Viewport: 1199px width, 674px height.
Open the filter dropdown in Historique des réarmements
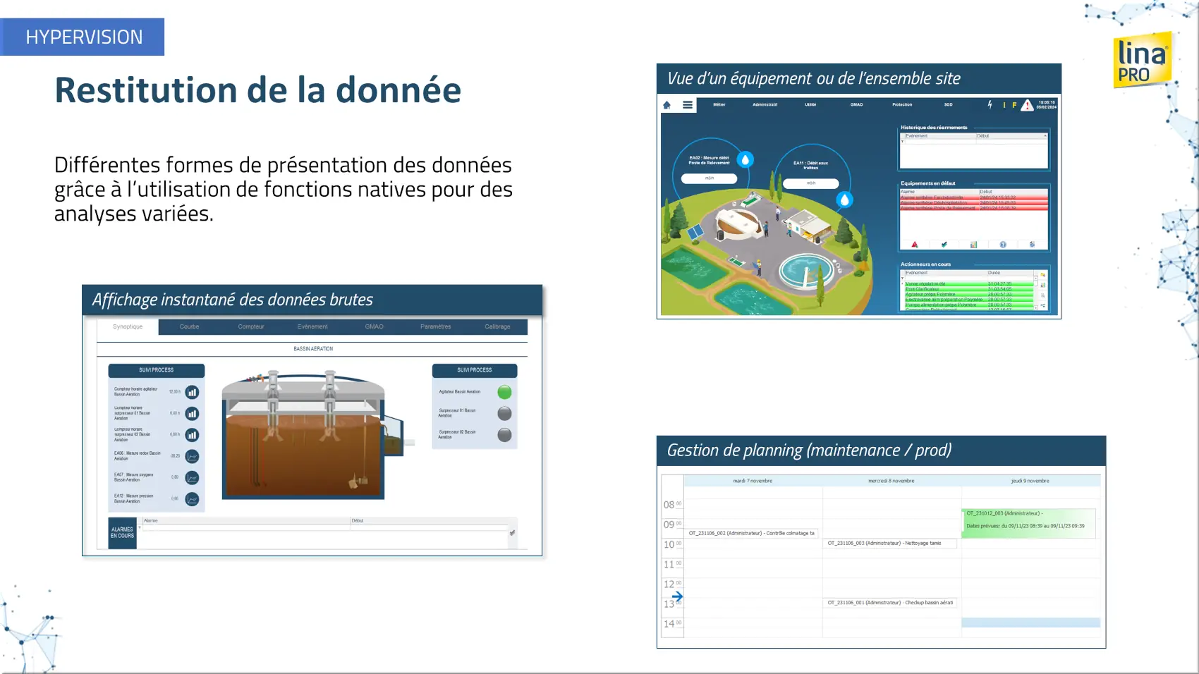(902, 141)
